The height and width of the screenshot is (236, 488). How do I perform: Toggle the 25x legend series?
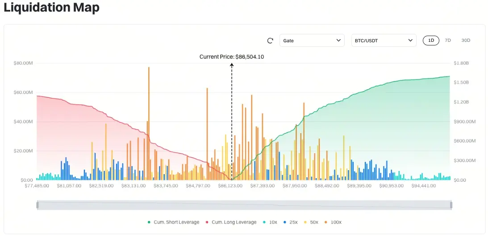click(x=290, y=222)
